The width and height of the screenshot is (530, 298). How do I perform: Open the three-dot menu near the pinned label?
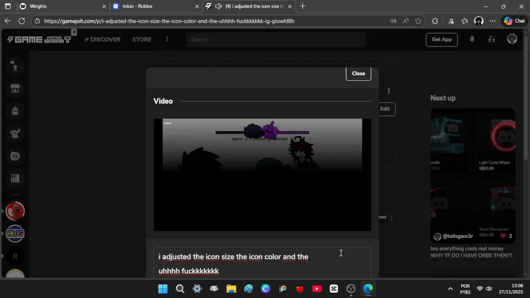[x=392, y=218]
